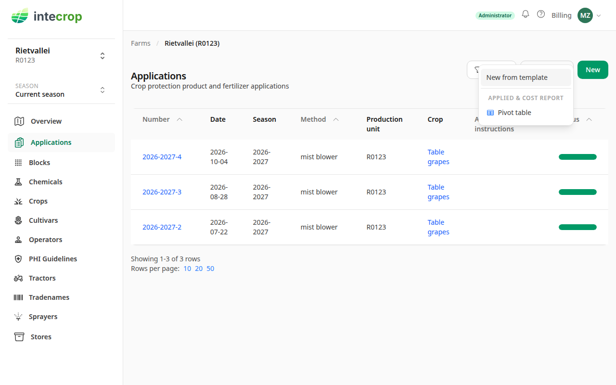The height and width of the screenshot is (385, 616).
Task: Click the Cultivars flower icon
Action: (18, 220)
